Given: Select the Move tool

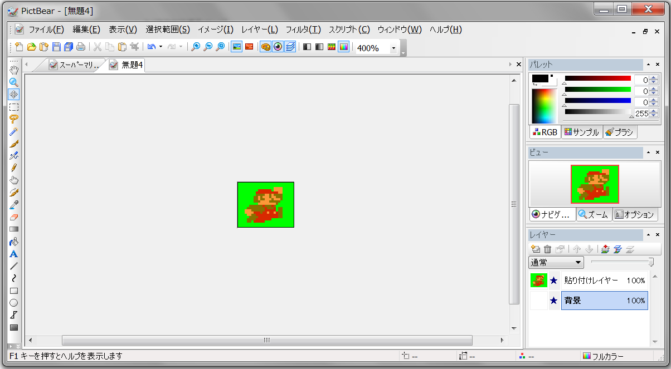Looking at the screenshot, I should click(x=14, y=95).
